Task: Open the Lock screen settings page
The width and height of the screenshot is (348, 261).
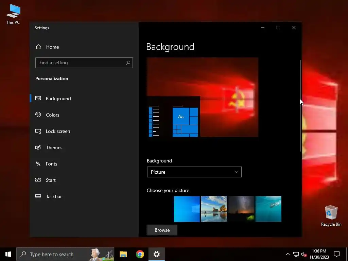Action: 84,131
